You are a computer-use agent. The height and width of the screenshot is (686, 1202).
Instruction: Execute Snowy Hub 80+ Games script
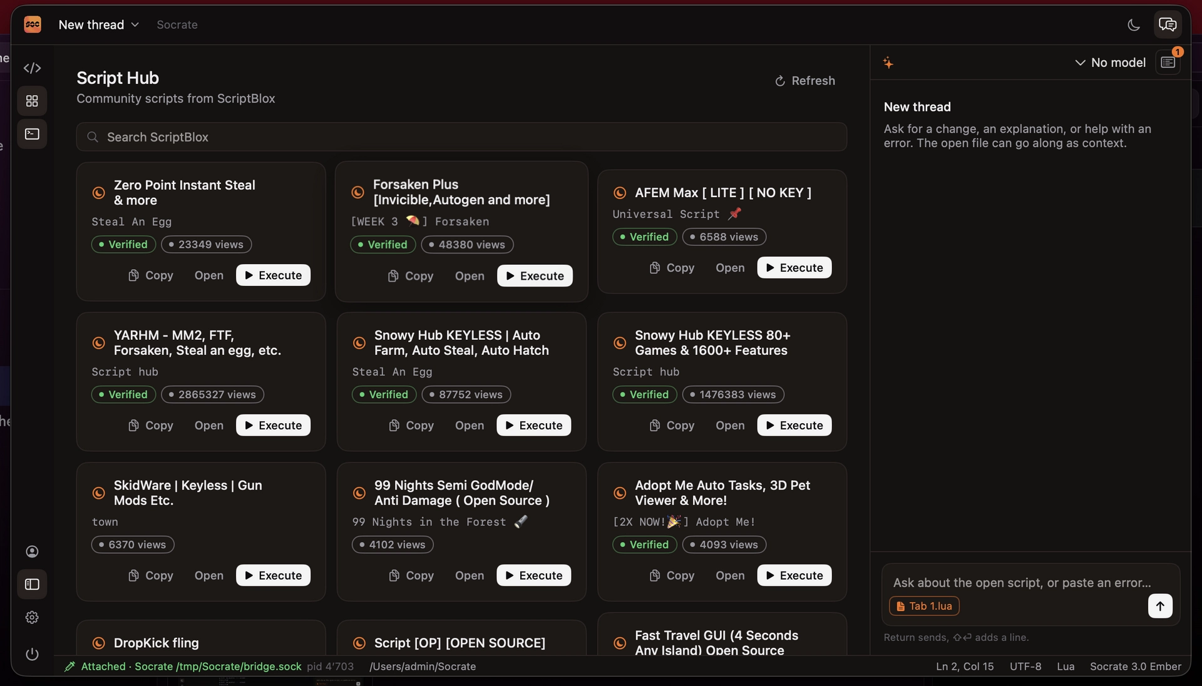[794, 426]
